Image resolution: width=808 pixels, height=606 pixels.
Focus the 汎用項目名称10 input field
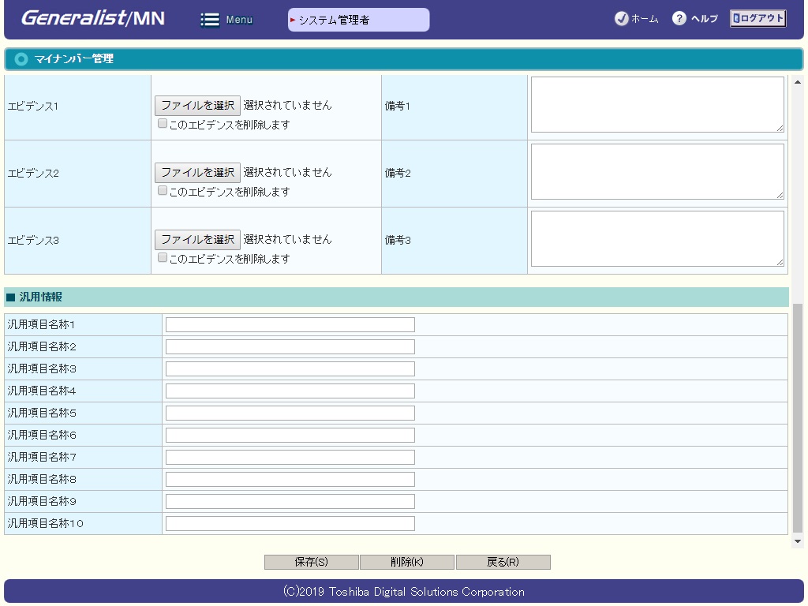pos(290,524)
